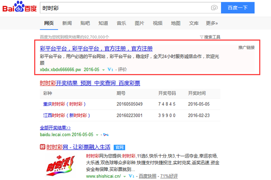Open the 贴吧 tab
This screenshot has width=271, height=180.
pos(85,23)
